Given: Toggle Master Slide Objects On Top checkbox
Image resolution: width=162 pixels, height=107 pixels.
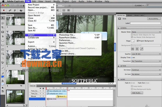Looking at the screenshot, I should [x=132, y=35].
